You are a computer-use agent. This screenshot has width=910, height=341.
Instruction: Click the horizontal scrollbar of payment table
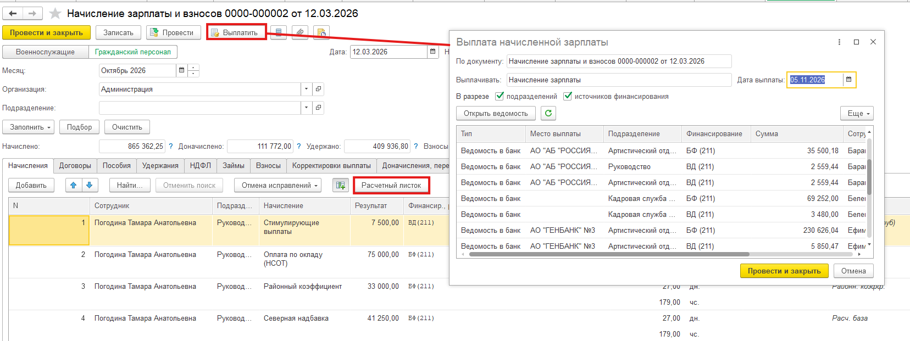(610, 254)
